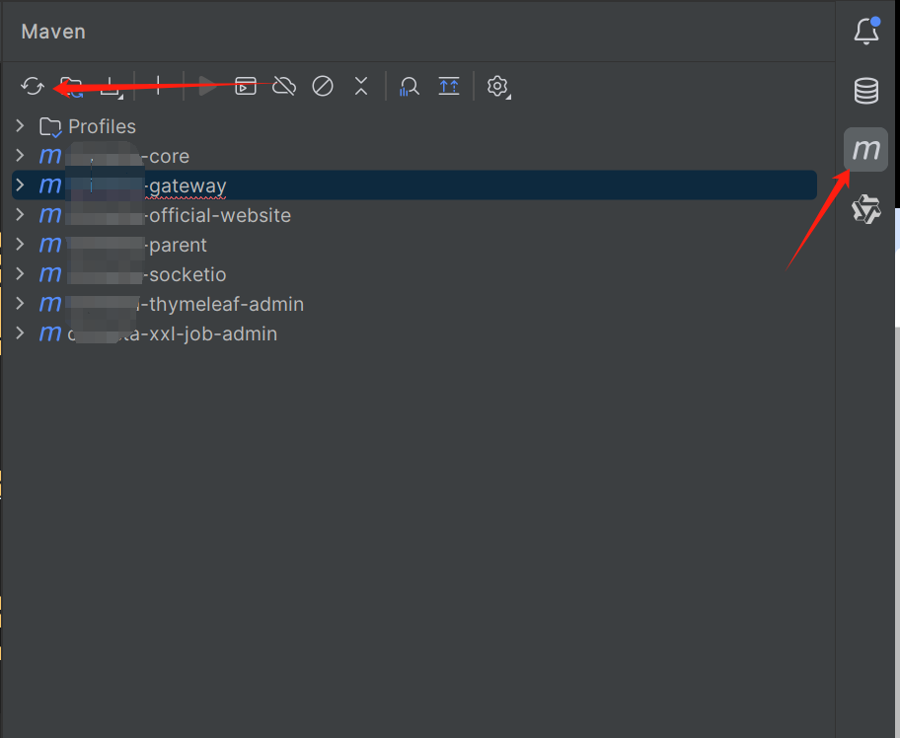Screen dimensions: 900x738
Task: Select the -thymeleaf-admin module
Action: click(x=225, y=304)
